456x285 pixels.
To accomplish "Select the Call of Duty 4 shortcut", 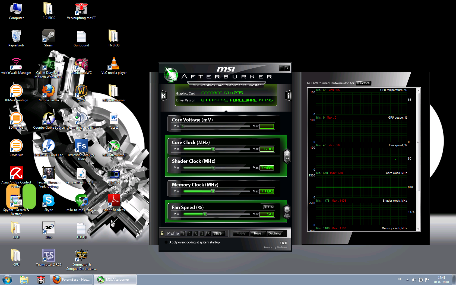I will (49, 68).
